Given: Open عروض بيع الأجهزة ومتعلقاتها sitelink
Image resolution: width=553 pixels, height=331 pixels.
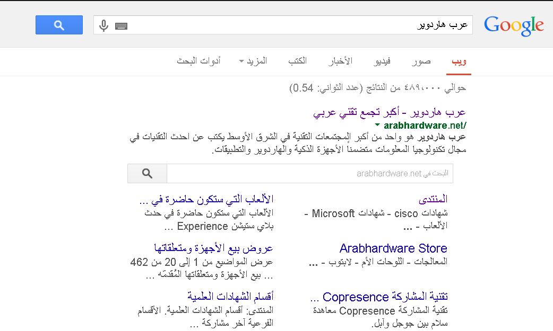Looking at the screenshot, I should point(213,248).
